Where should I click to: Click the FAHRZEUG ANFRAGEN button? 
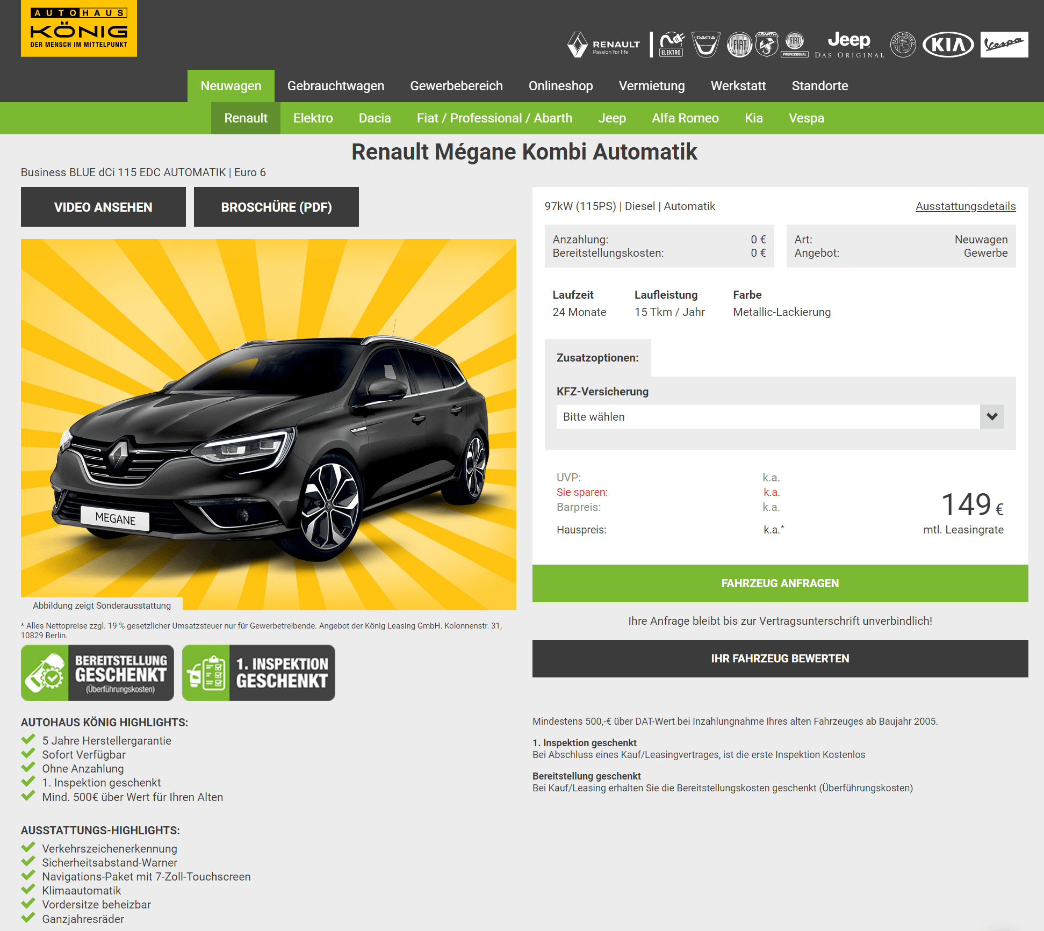point(780,583)
